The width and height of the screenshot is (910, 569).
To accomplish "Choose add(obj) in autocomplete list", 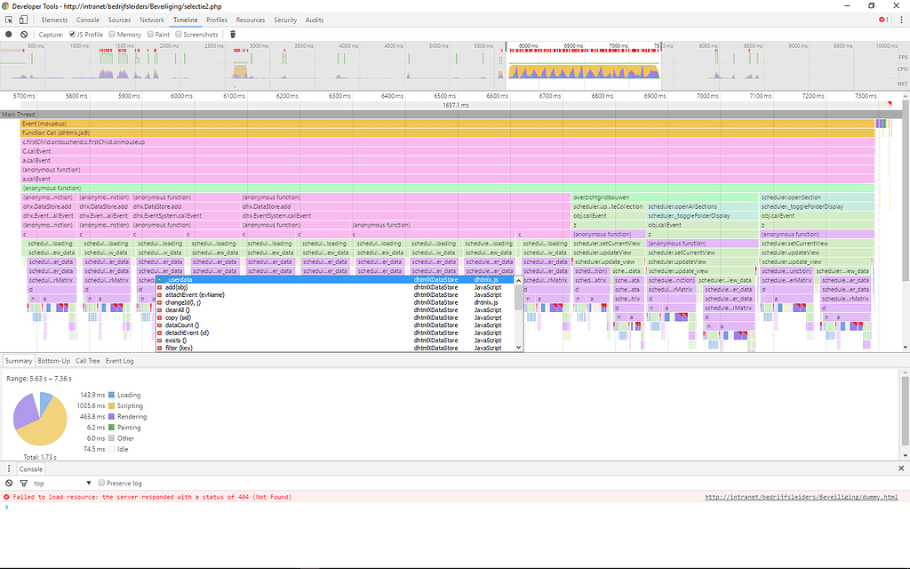I will 335,287.
